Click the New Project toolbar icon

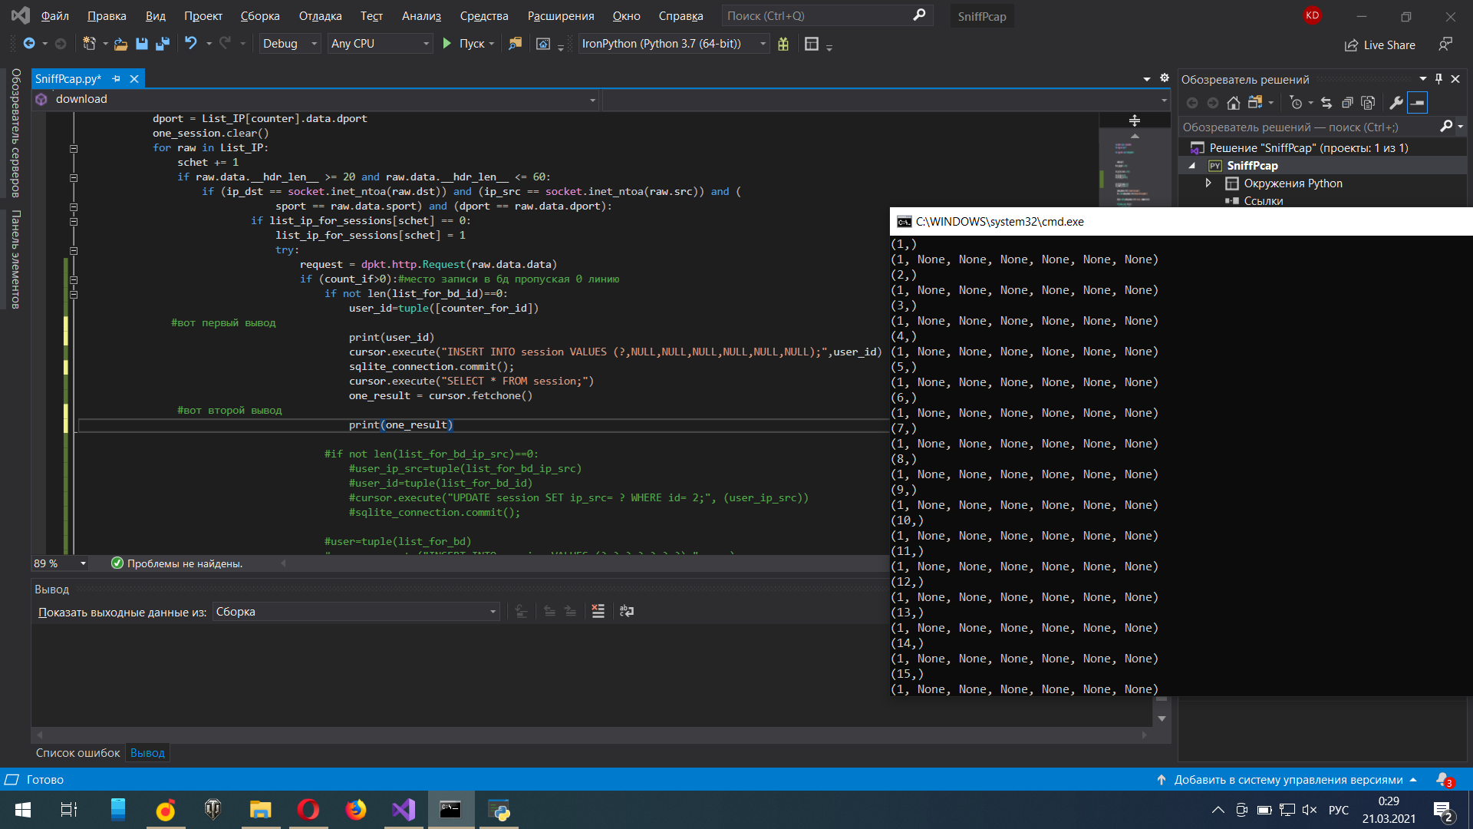click(89, 44)
